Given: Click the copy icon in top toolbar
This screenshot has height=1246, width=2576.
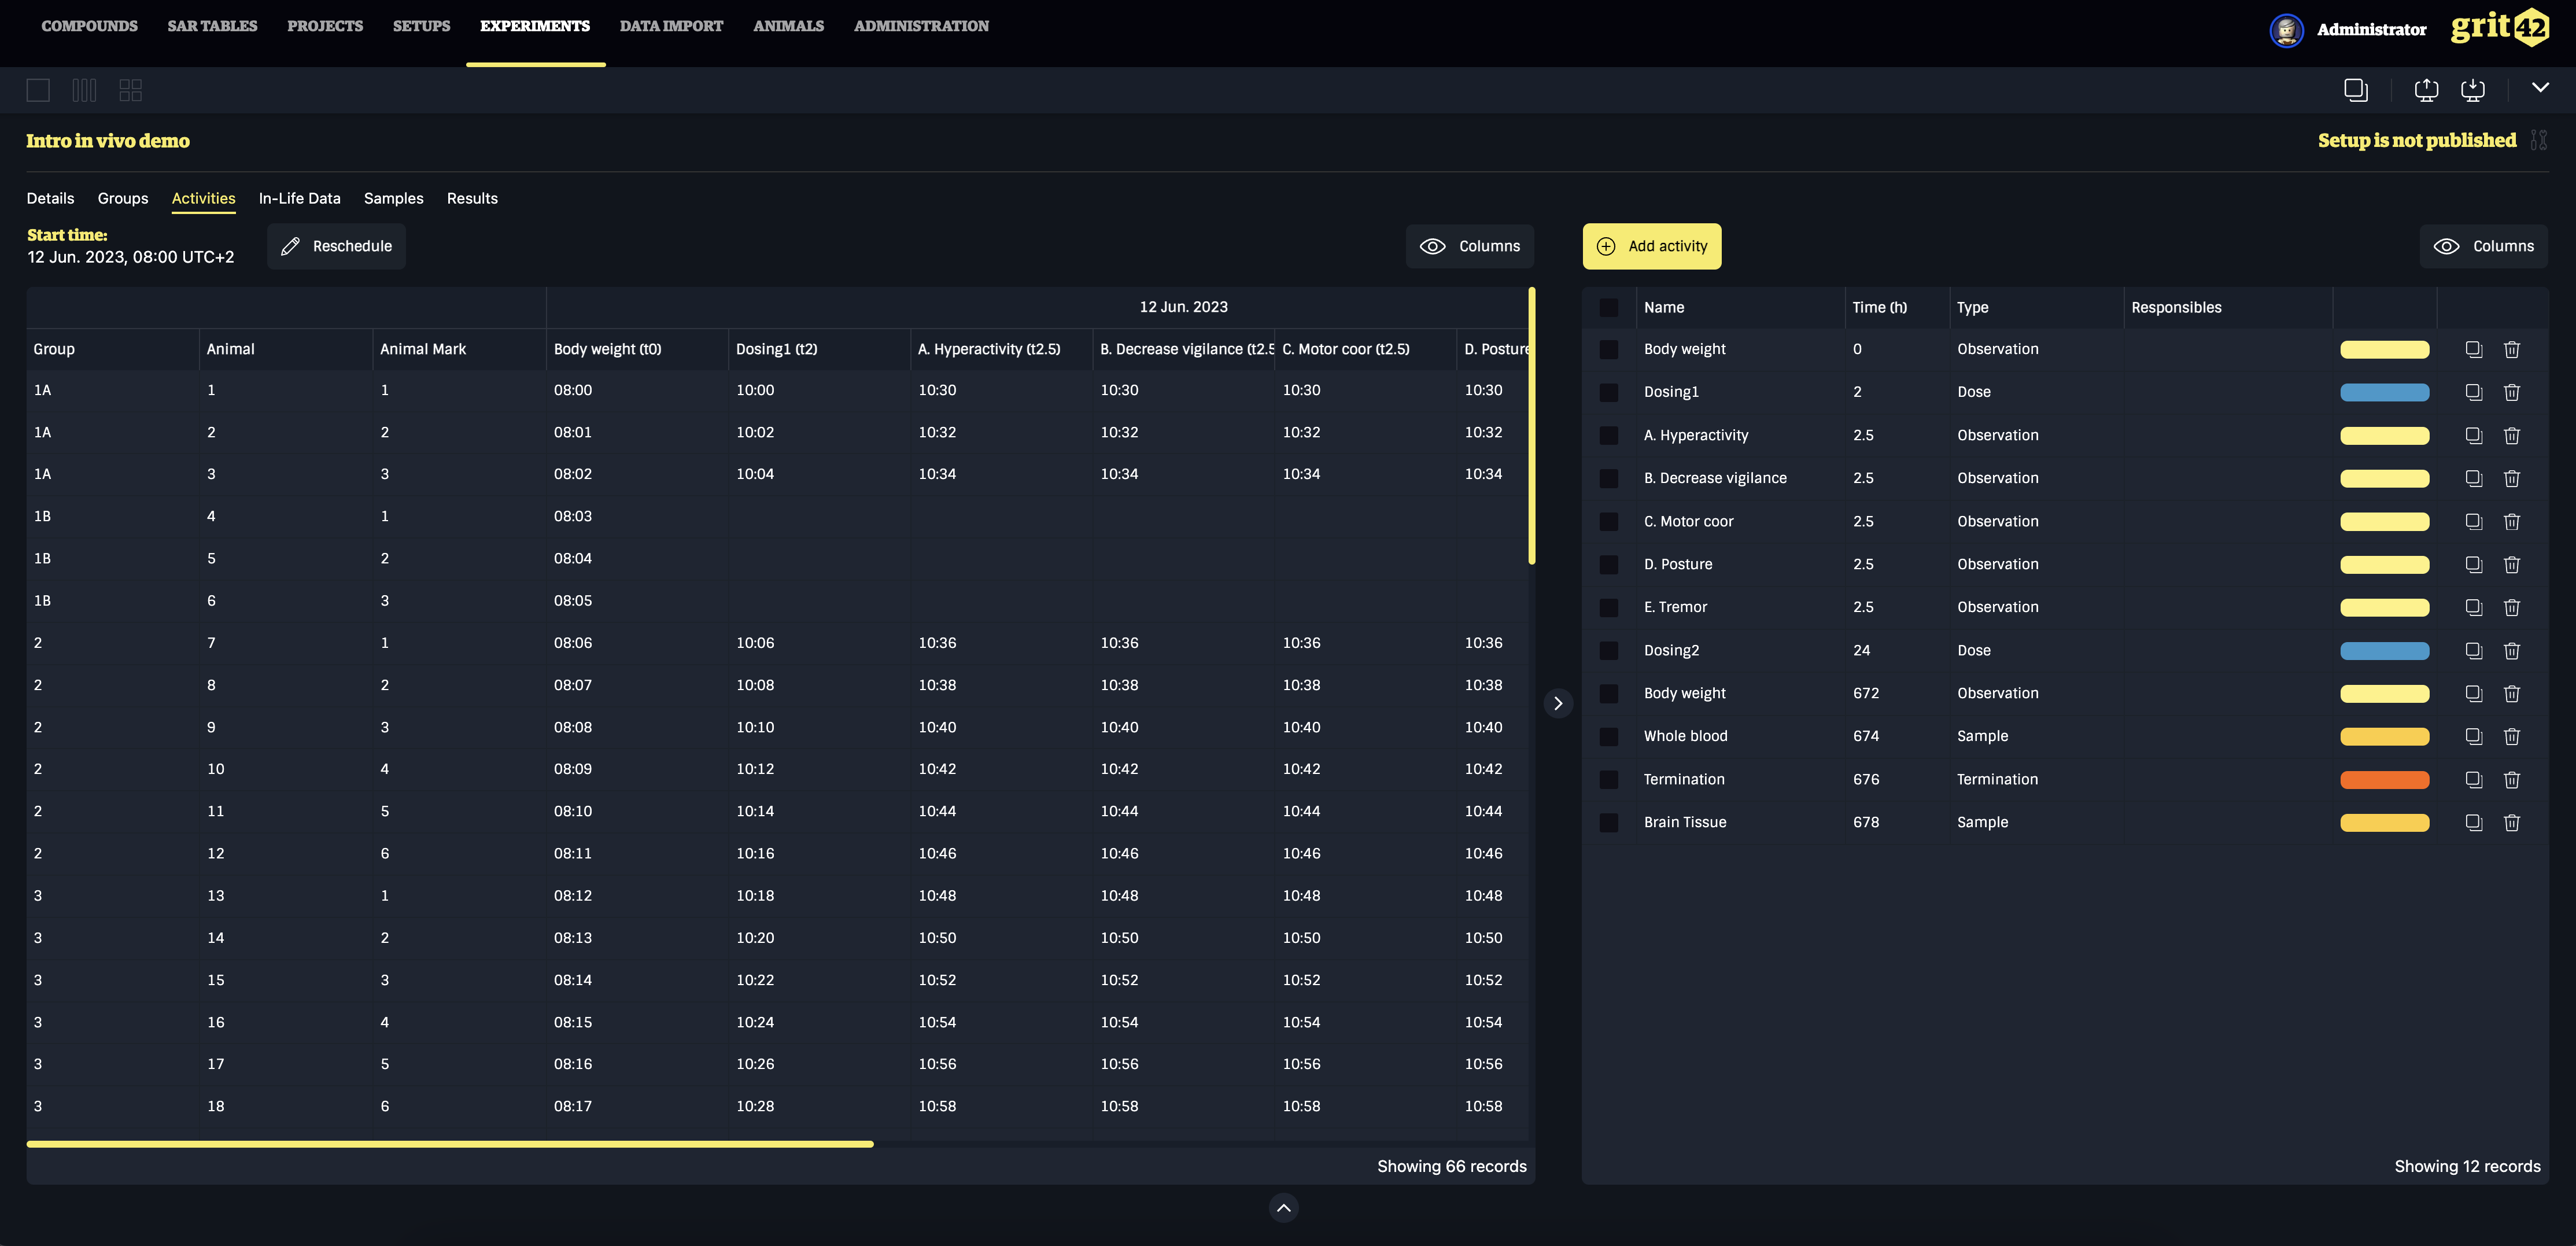Looking at the screenshot, I should tap(2355, 90).
